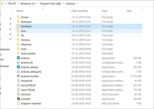Select the msvcp100.dll file name
Image resolution: width=154 pixels, height=109 pixels.
(x=28, y=85)
